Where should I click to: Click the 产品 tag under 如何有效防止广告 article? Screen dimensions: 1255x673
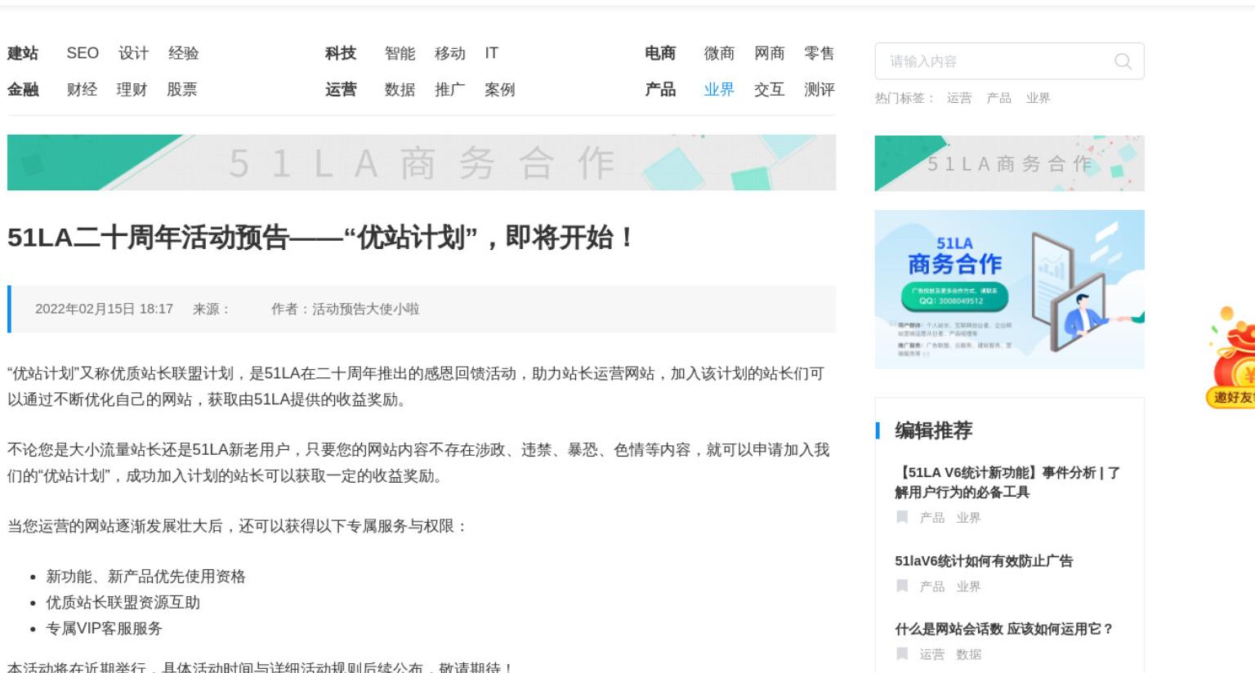pos(932,586)
